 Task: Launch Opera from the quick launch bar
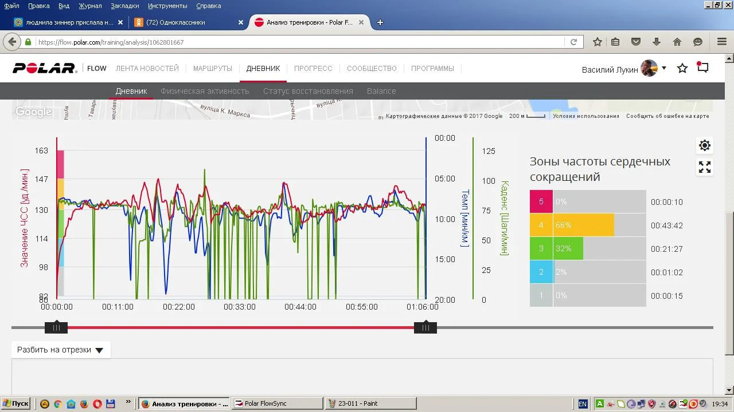click(x=97, y=403)
